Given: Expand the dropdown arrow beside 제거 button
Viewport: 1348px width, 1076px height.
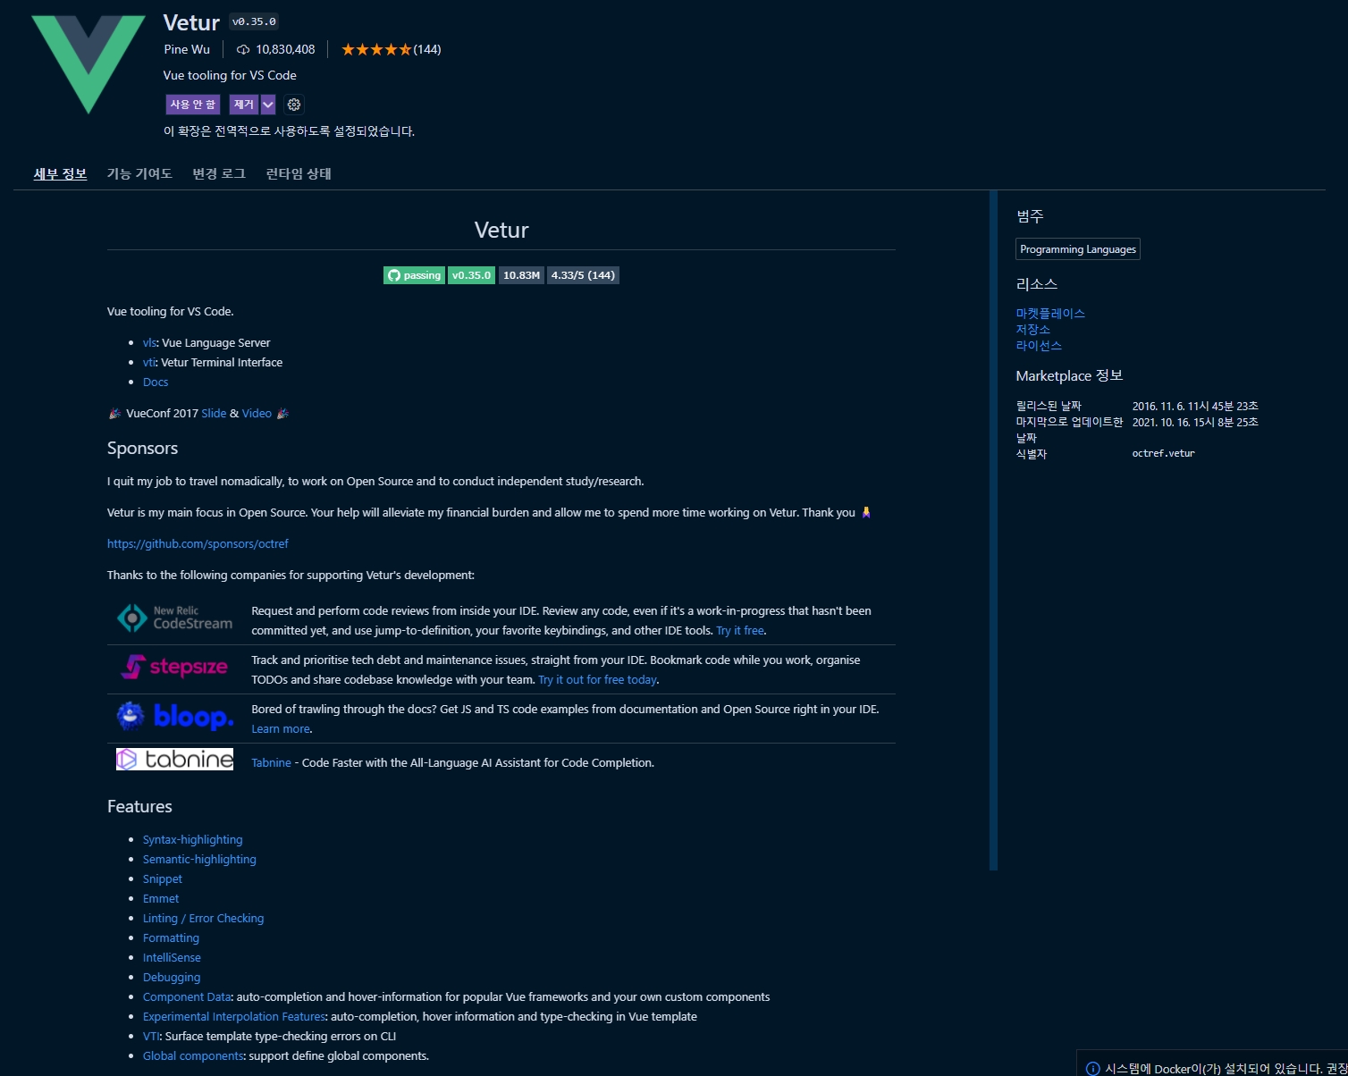Looking at the screenshot, I should coord(267,105).
